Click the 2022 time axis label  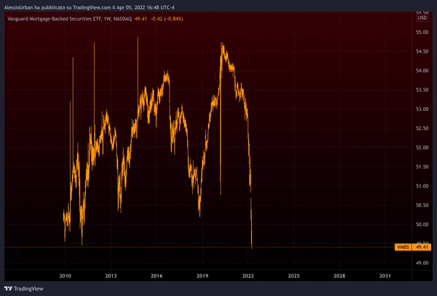(x=248, y=276)
